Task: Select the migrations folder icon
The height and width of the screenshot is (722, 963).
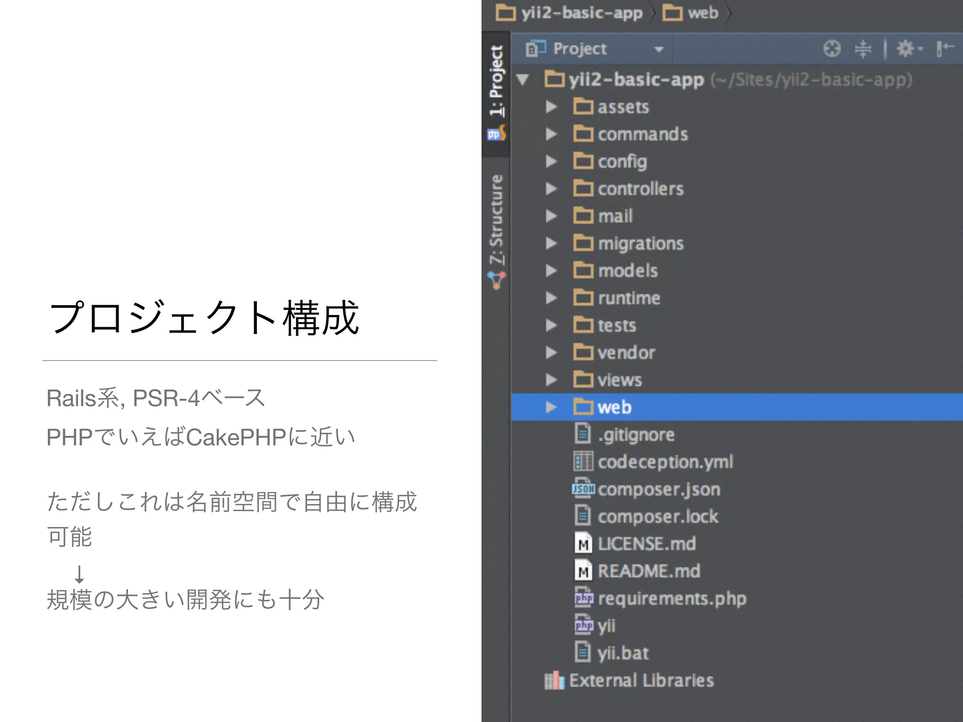Action: (583, 243)
